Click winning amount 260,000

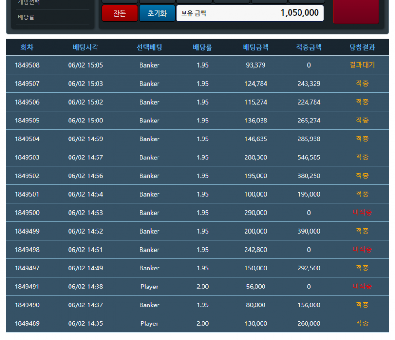click(309, 323)
